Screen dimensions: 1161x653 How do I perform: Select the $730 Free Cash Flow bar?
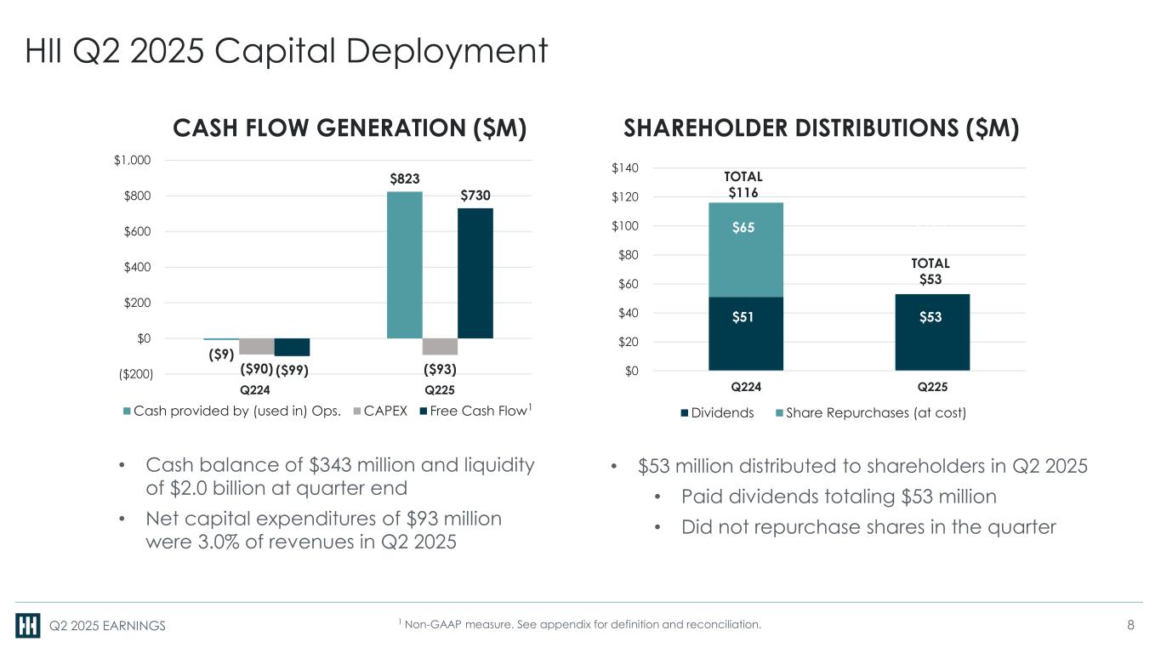[x=475, y=273]
